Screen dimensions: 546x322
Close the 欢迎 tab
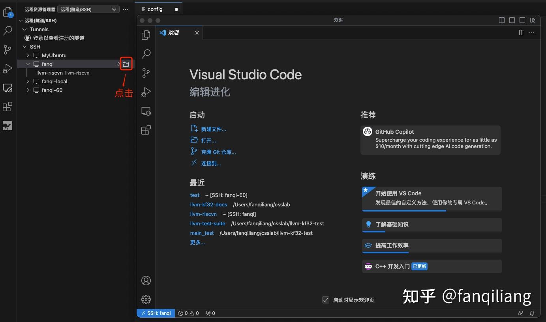click(x=197, y=33)
